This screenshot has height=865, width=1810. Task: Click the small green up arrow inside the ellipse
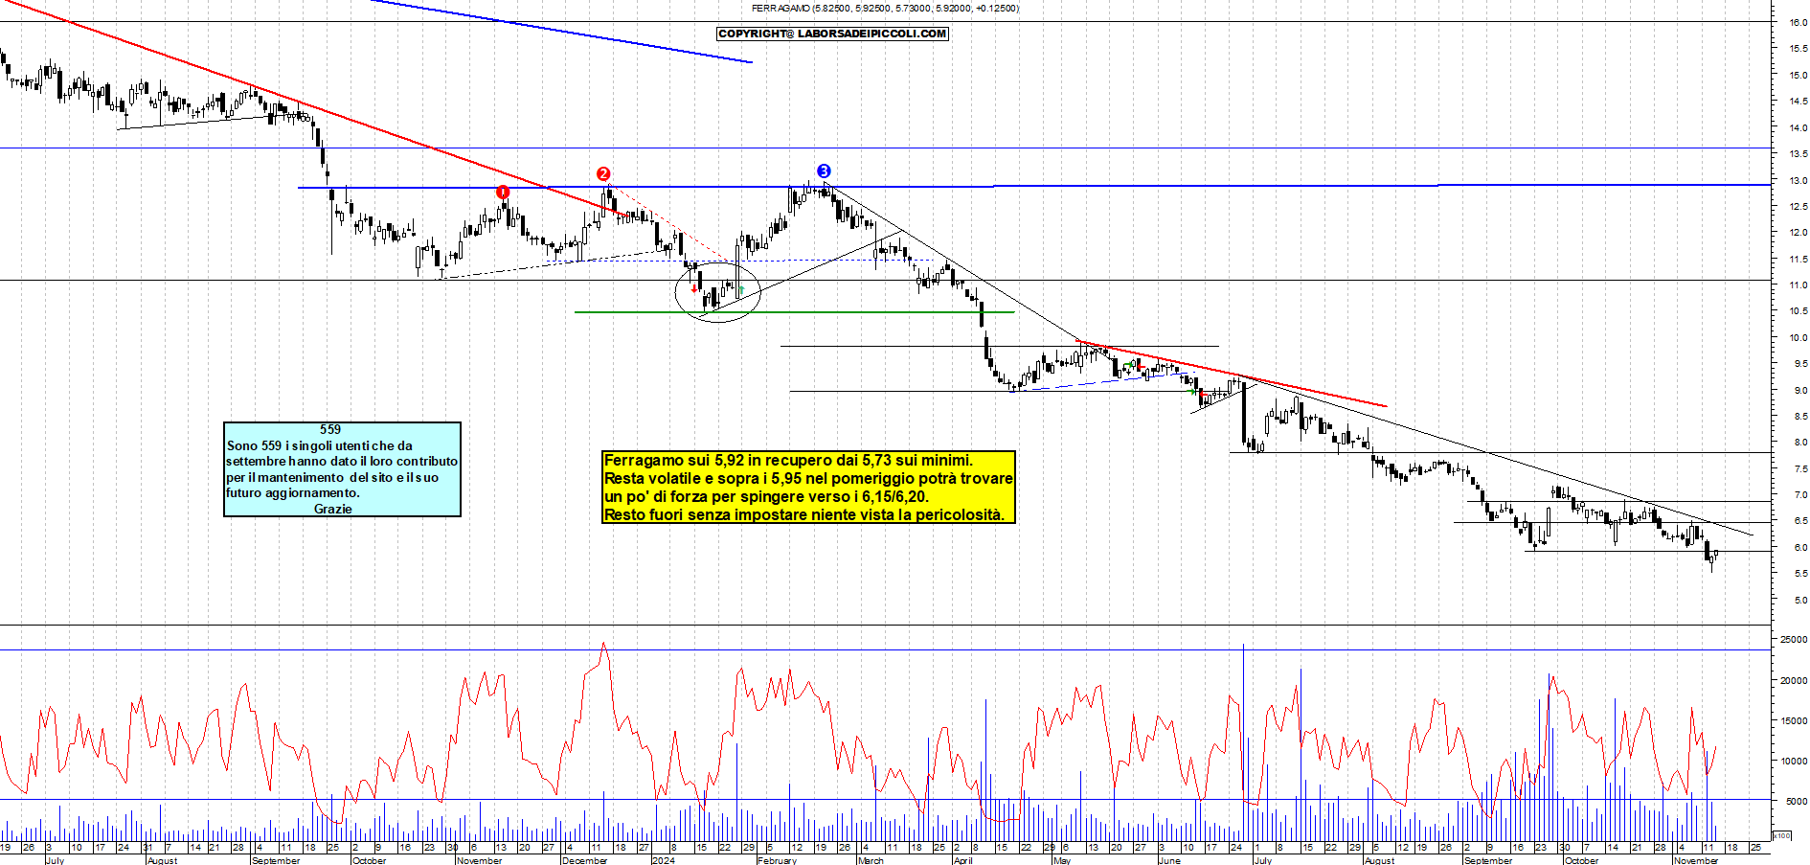click(x=741, y=289)
